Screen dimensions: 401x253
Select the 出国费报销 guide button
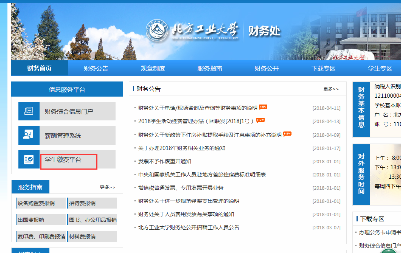tap(31, 220)
